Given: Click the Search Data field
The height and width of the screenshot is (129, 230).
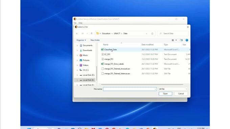Looking at the screenshot, I should tap(173, 33).
